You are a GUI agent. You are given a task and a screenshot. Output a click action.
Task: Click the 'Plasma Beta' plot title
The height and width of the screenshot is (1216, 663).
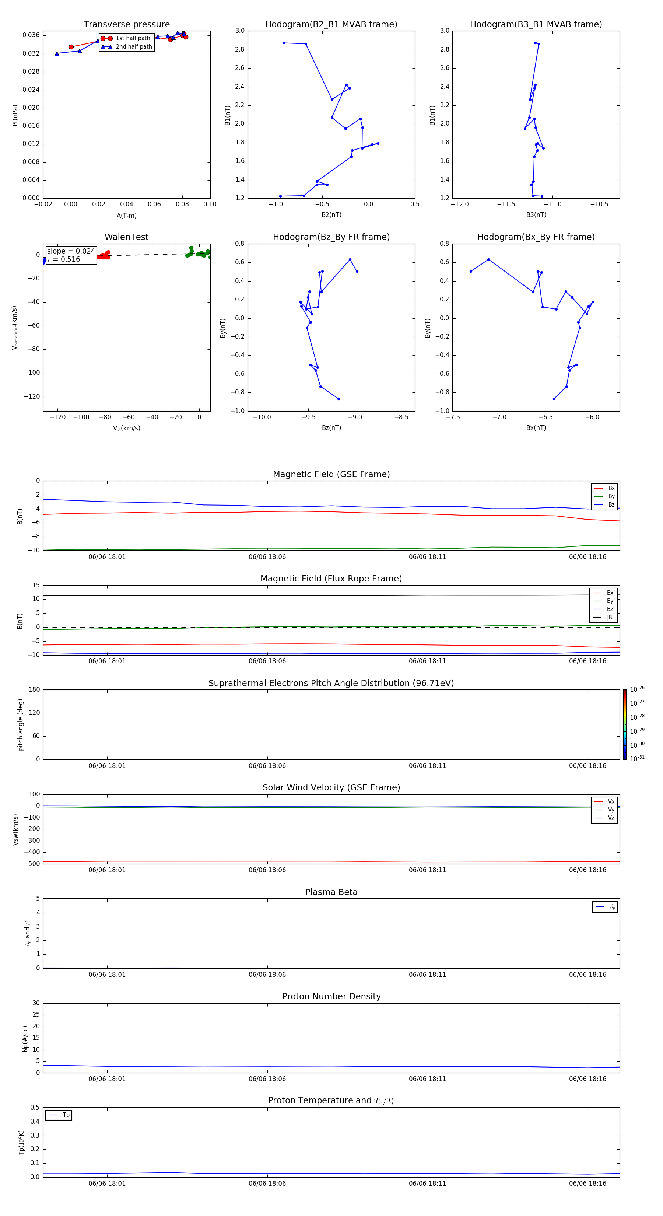[x=331, y=892]
